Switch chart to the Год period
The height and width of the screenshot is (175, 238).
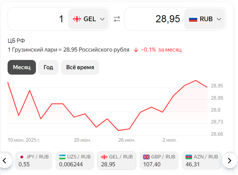pyautogui.click(x=48, y=67)
